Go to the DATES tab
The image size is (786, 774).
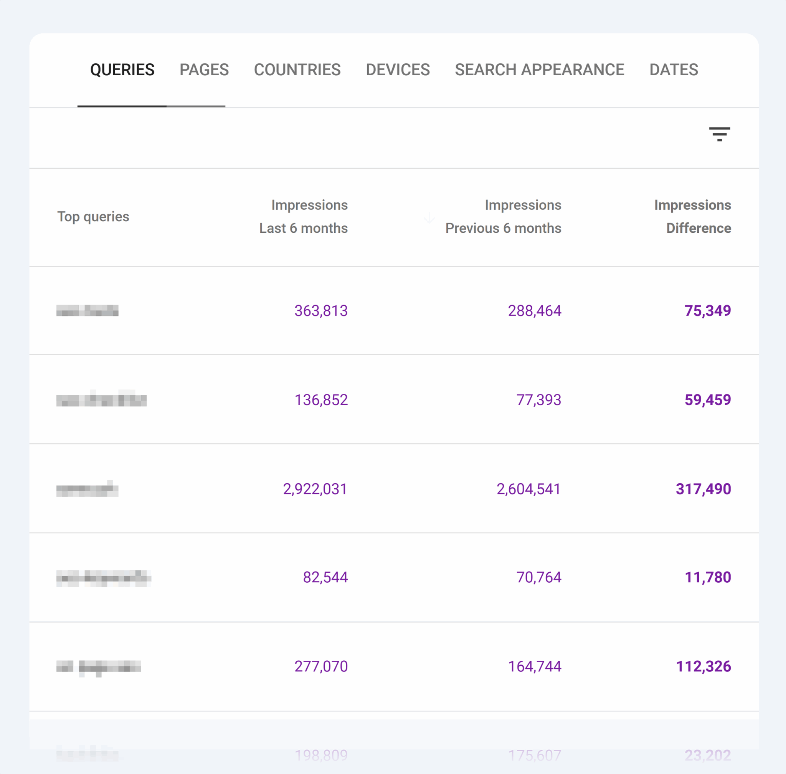pos(674,70)
